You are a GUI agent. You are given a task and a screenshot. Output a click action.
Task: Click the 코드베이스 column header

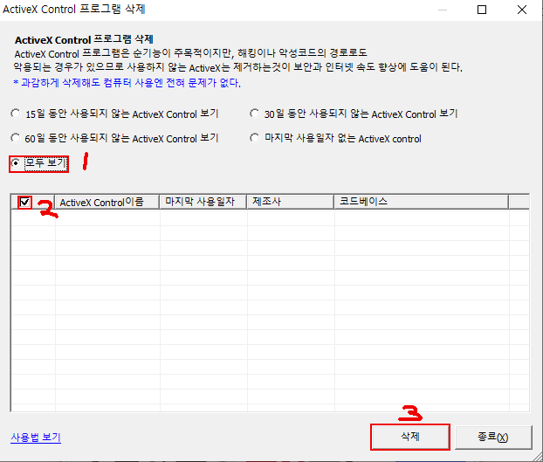pyautogui.click(x=422, y=202)
